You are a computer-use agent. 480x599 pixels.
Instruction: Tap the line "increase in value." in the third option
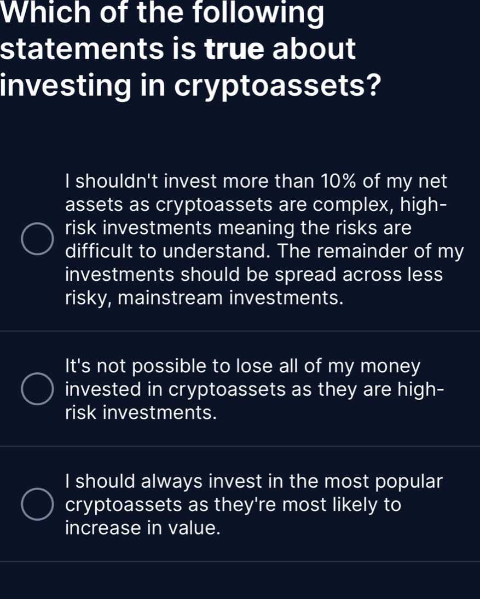(x=143, y=528)
